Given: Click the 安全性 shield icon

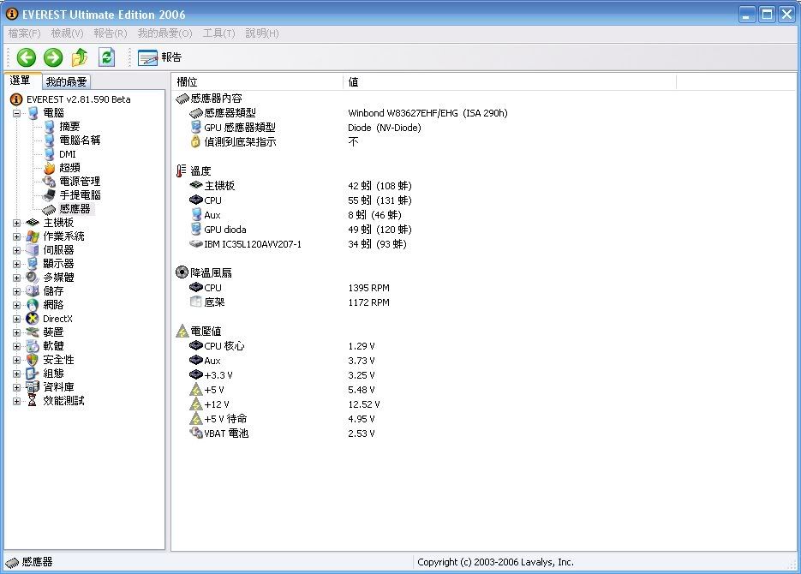Looking at the screenshot, I should pos(33,360).
